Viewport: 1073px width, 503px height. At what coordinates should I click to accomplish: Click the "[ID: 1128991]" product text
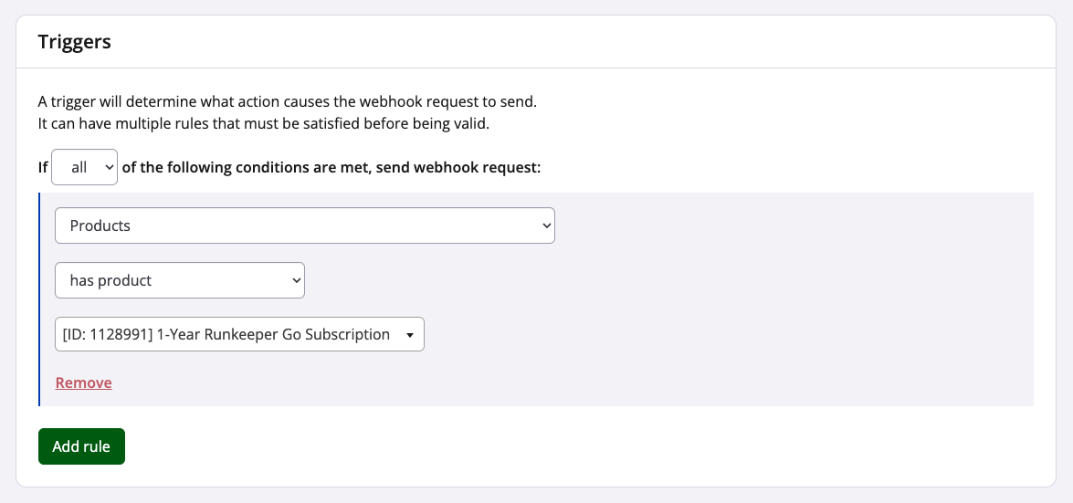(105, 335)
